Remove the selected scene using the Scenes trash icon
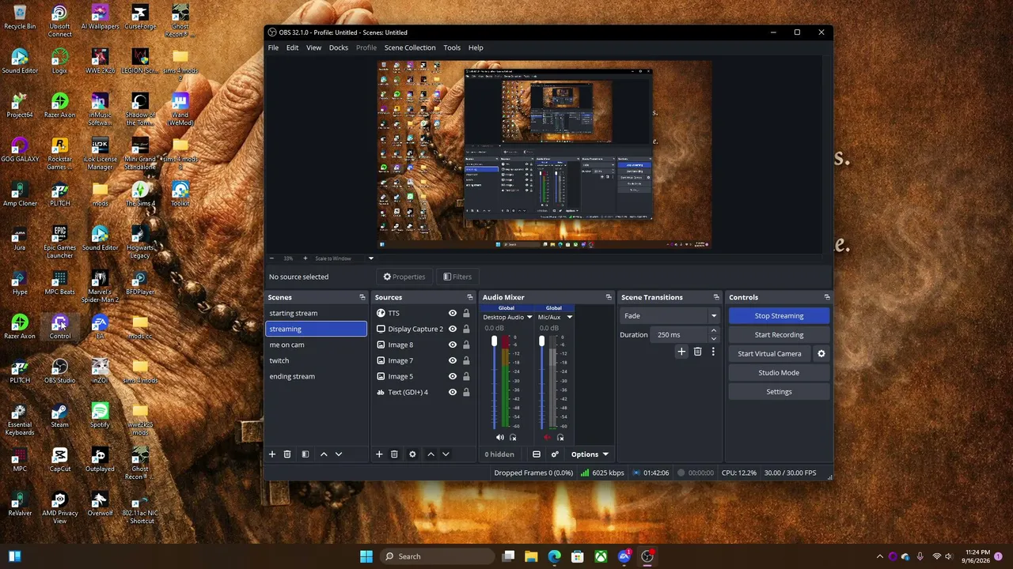The height and width of the screenshot is (569, 1013). pos(287,454)
